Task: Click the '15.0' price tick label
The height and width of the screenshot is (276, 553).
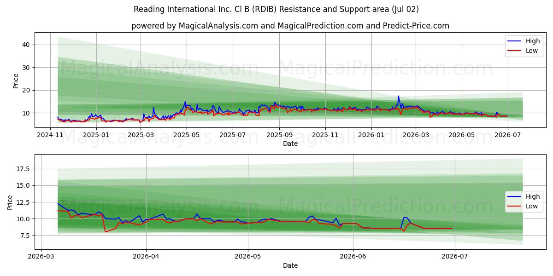Action: tap(24, 185)
